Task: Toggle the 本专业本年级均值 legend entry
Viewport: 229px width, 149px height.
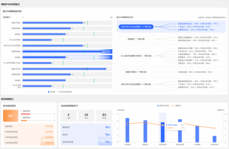Action: pos(65,92)
